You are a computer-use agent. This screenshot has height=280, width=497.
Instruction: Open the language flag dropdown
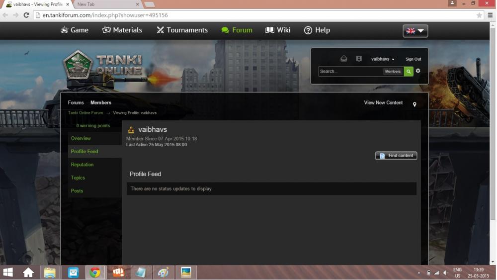tap(415, 31)
